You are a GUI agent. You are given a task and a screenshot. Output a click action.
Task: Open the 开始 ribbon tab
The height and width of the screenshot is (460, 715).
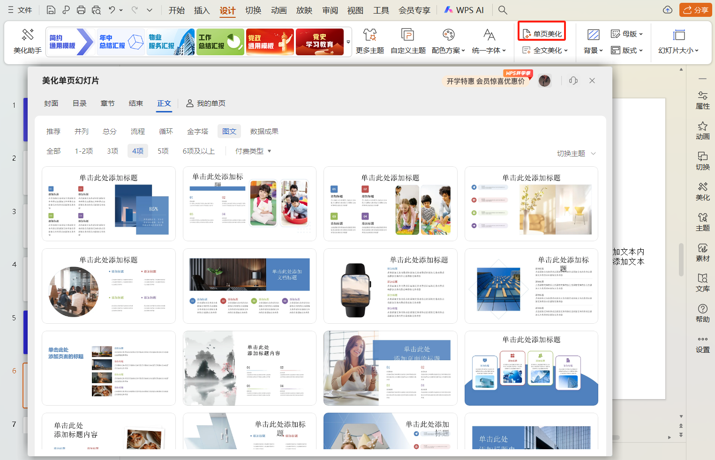coord(177,10)
